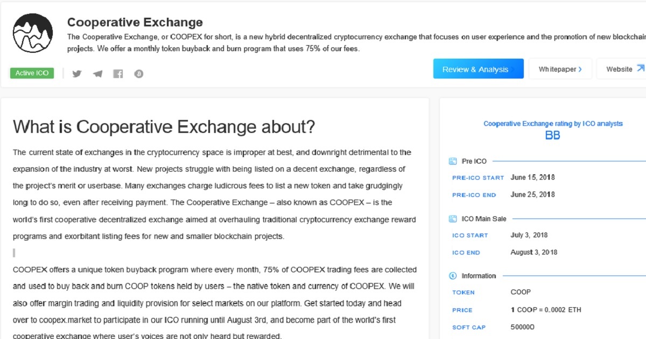
Task: Open the Twitter social icon
Action: 77,74
